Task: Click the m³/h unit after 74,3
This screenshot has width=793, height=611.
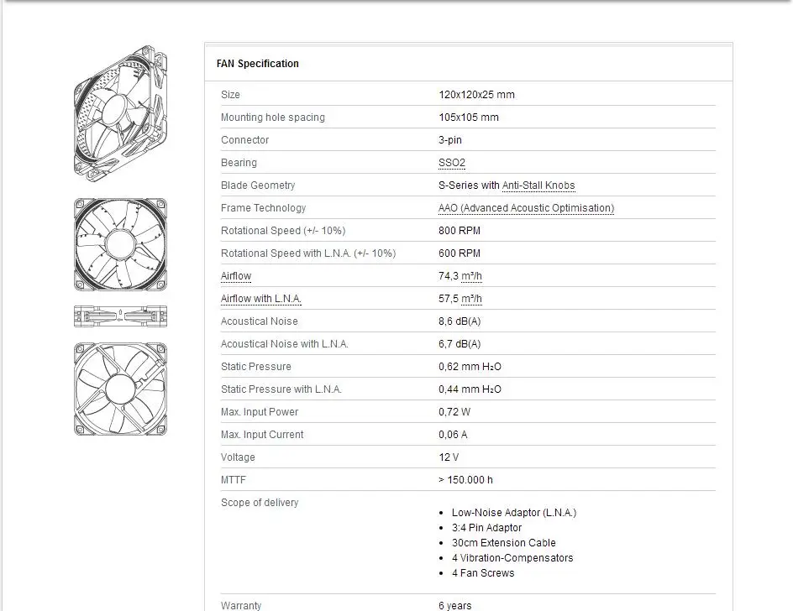Action: point(471,276)
